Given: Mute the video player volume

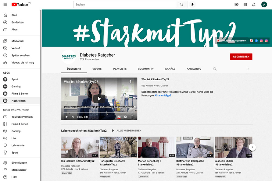Looking at the screenshot, I should click(73, 117).
